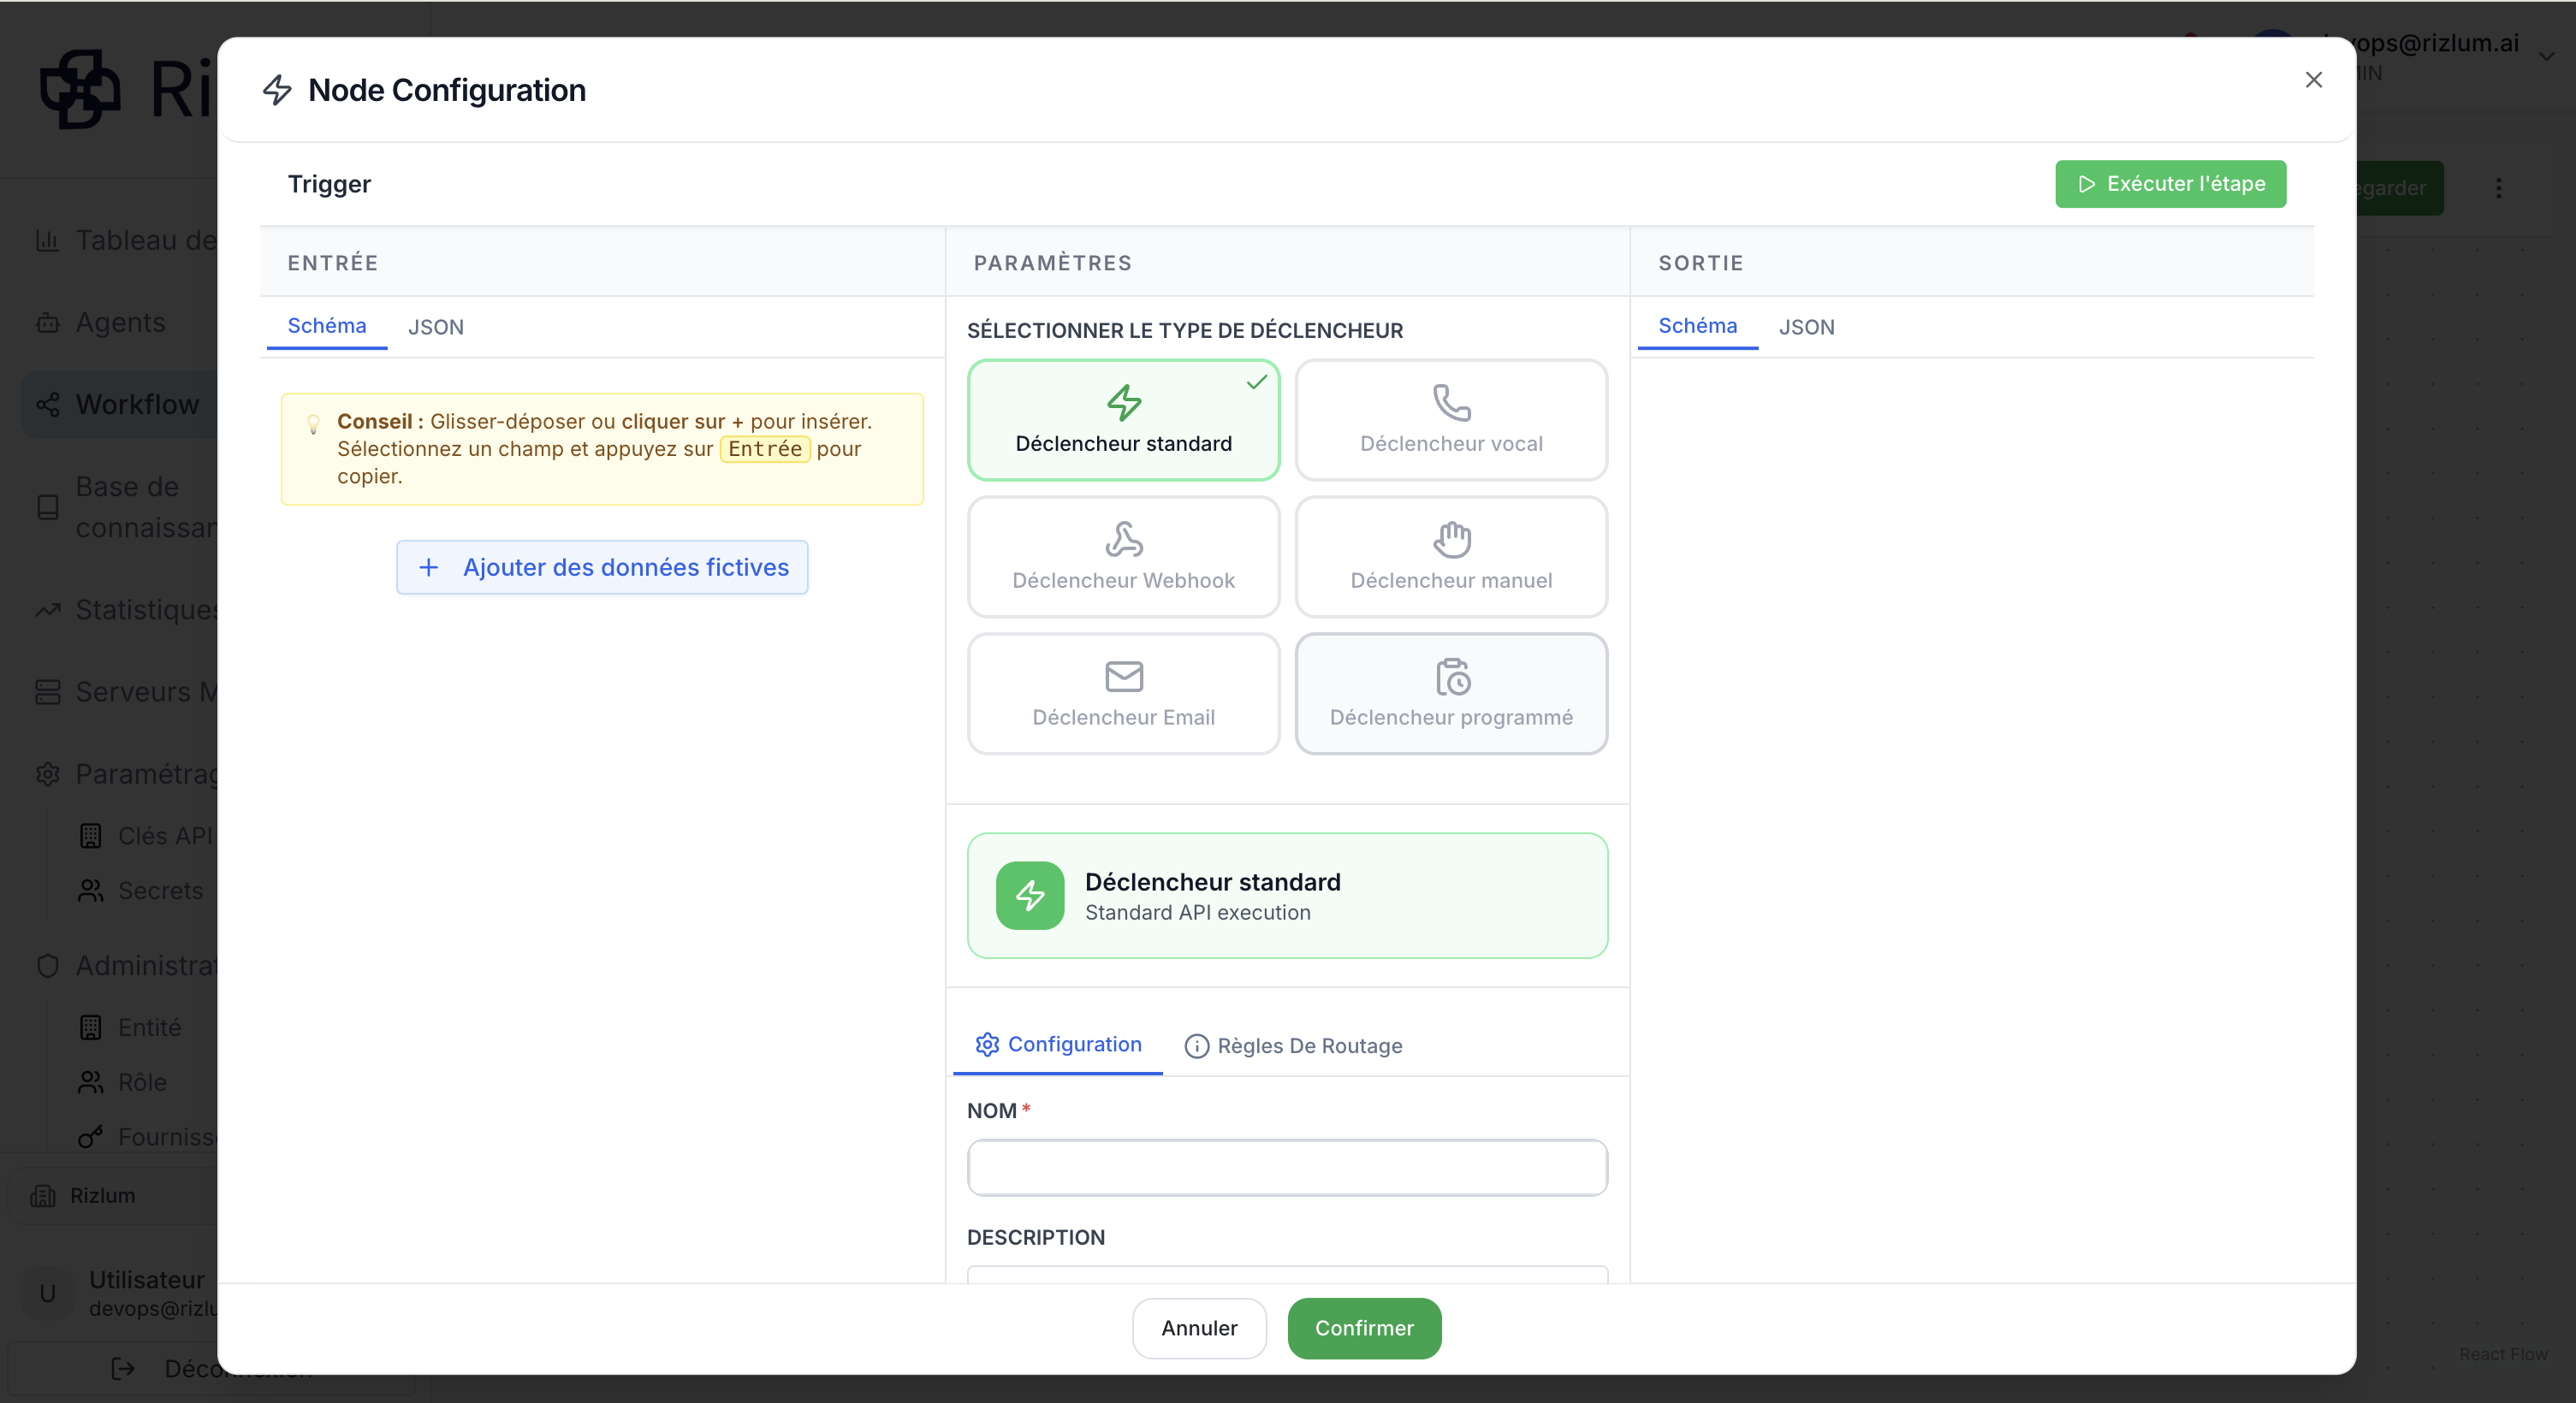Click the Paramétrage gear icon in the sidebar
The height and width of the screenshot is (1403, 2576).
point(47,773)
